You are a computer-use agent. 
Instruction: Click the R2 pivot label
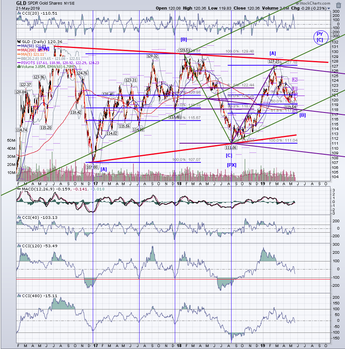tap(294, 80)
